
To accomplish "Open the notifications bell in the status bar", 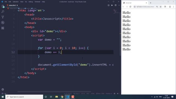I will click(118, 94).
